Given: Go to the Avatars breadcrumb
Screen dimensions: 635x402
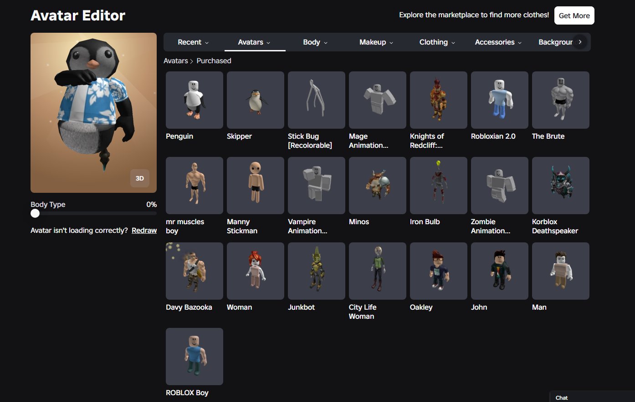Looking at the screenshot, I should click(x=176, y=61).
